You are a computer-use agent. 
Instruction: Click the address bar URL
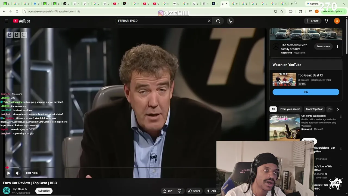coord(54,11)
